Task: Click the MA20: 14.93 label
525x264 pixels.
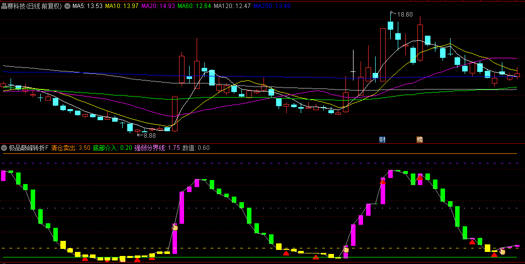Action: point(158,6)
